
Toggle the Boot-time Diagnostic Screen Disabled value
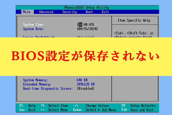pyautogui.click(x=85, y=89)
